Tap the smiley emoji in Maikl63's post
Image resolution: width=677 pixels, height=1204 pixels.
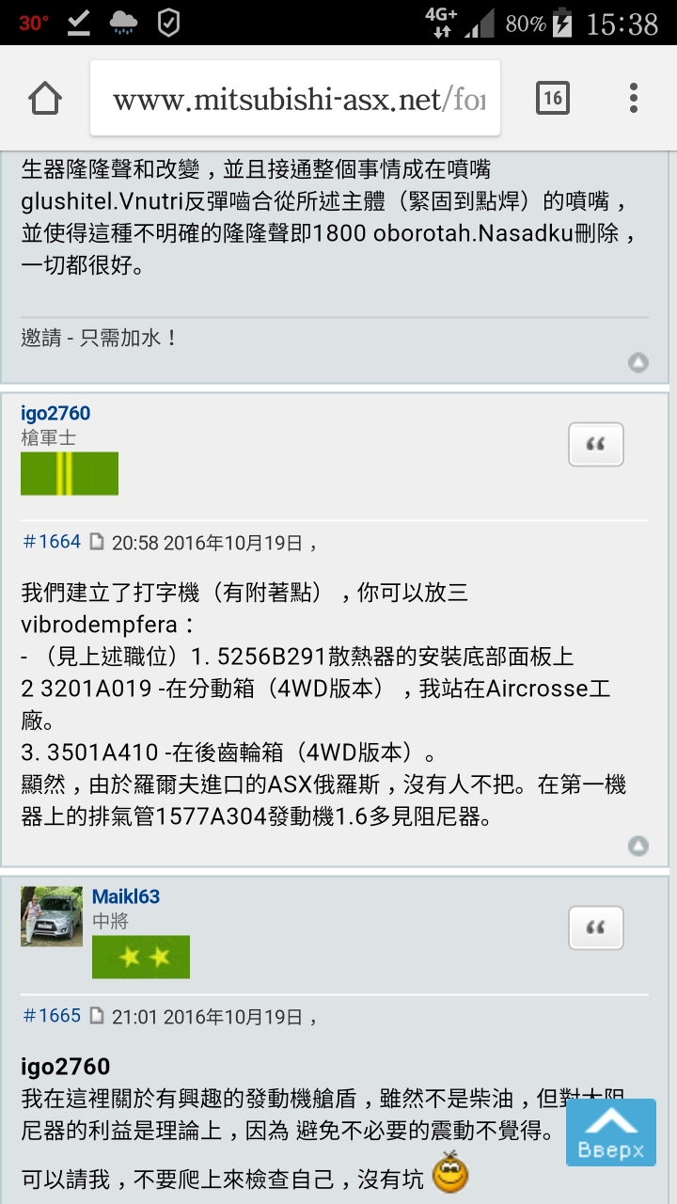click(450, 1173)
